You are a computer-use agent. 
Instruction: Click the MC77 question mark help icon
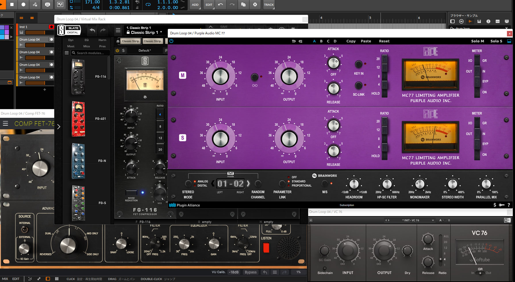click(x=509, y=205)
